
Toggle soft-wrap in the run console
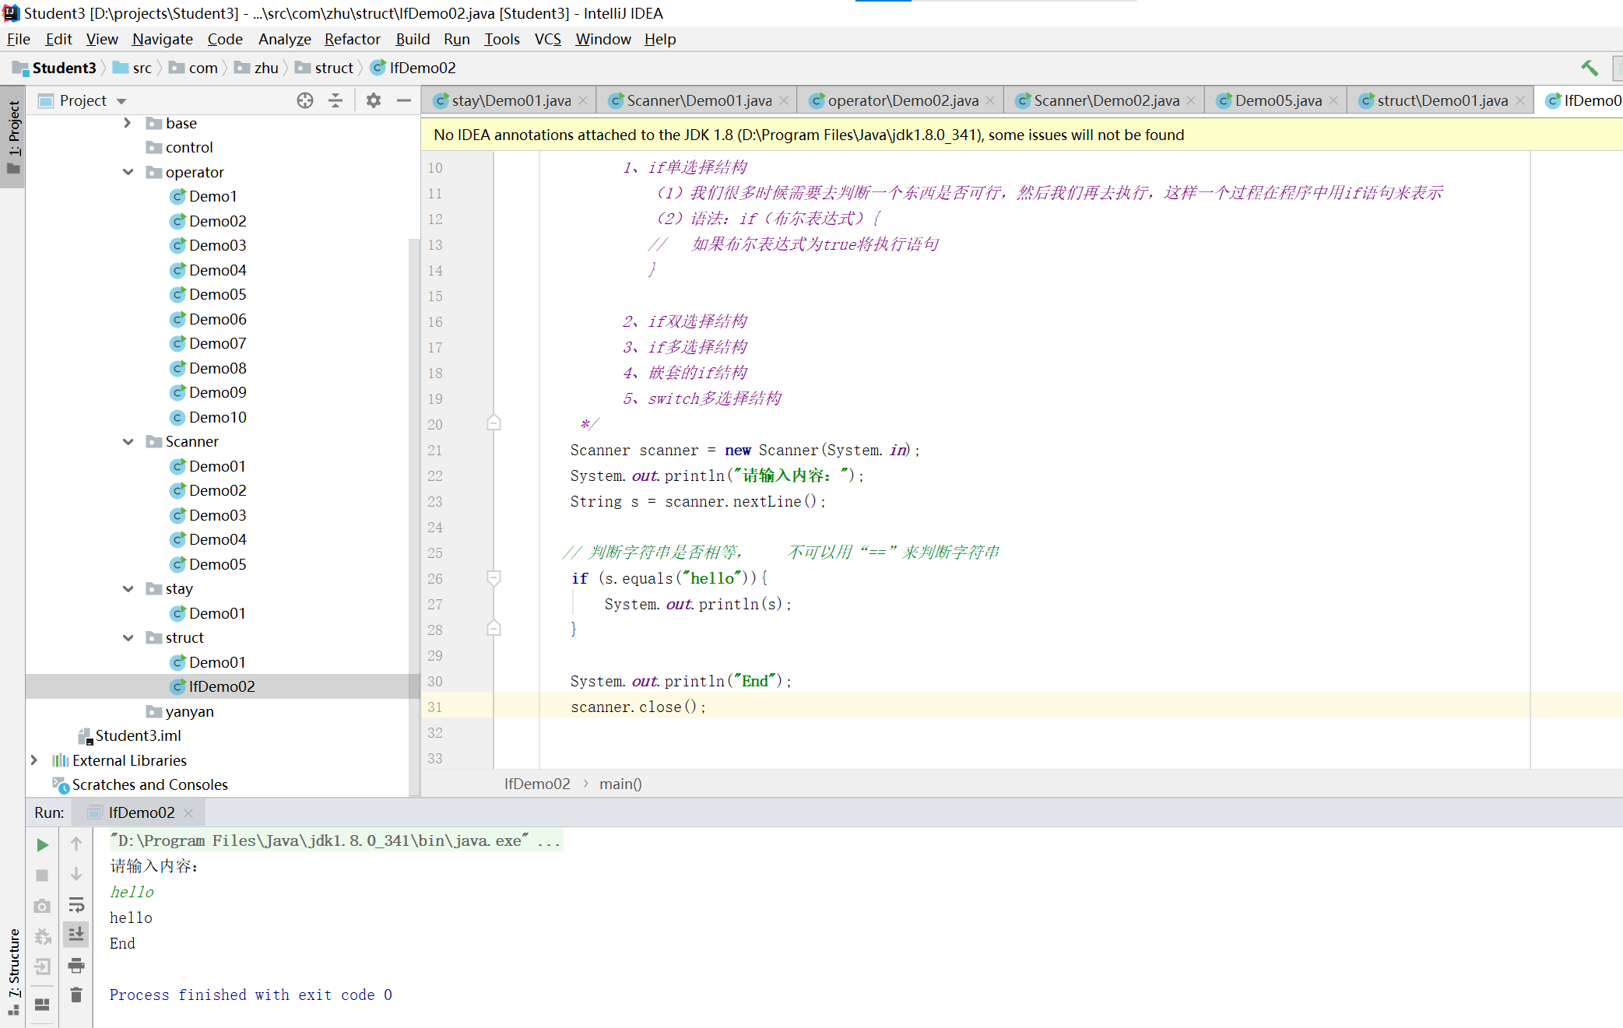[76, 904]
